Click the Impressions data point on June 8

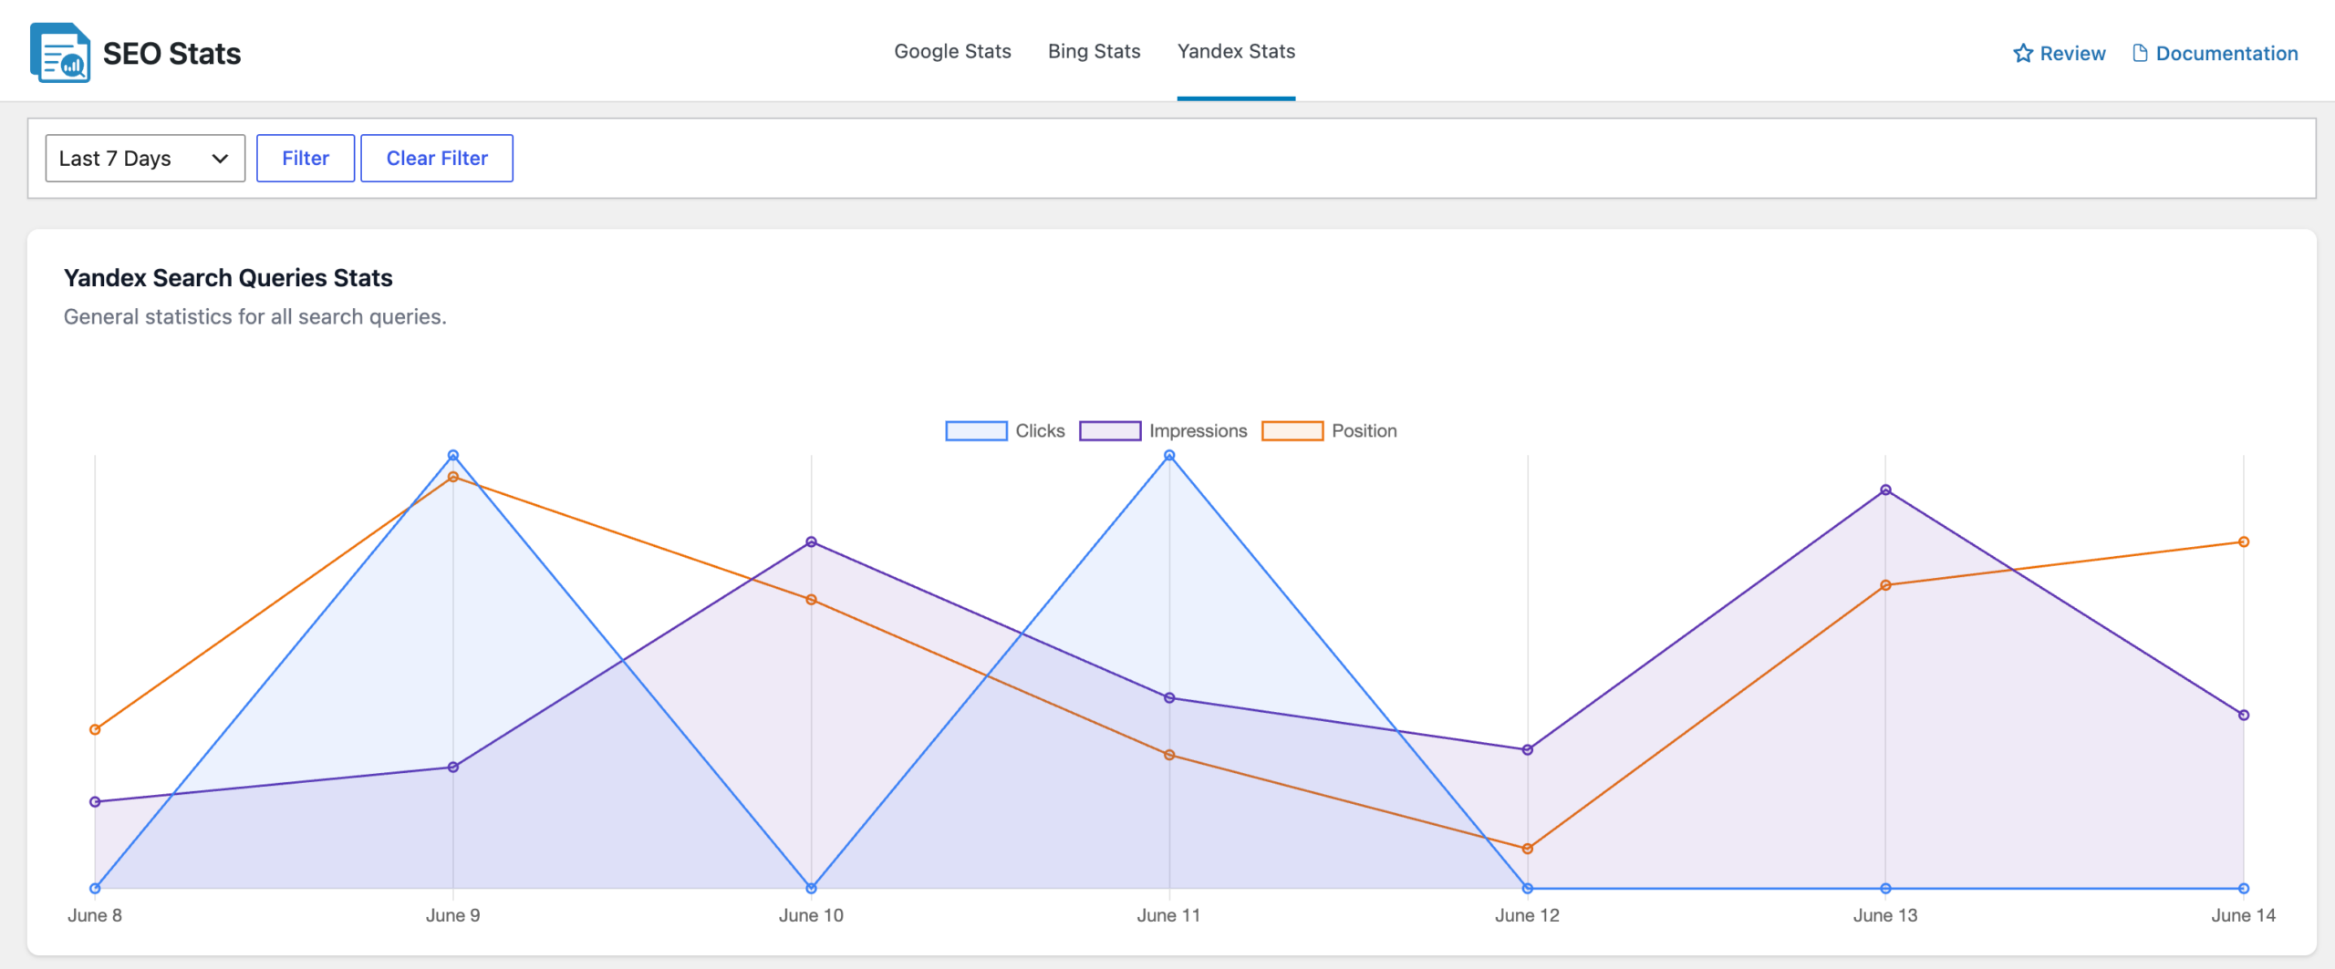click(95, 802)
